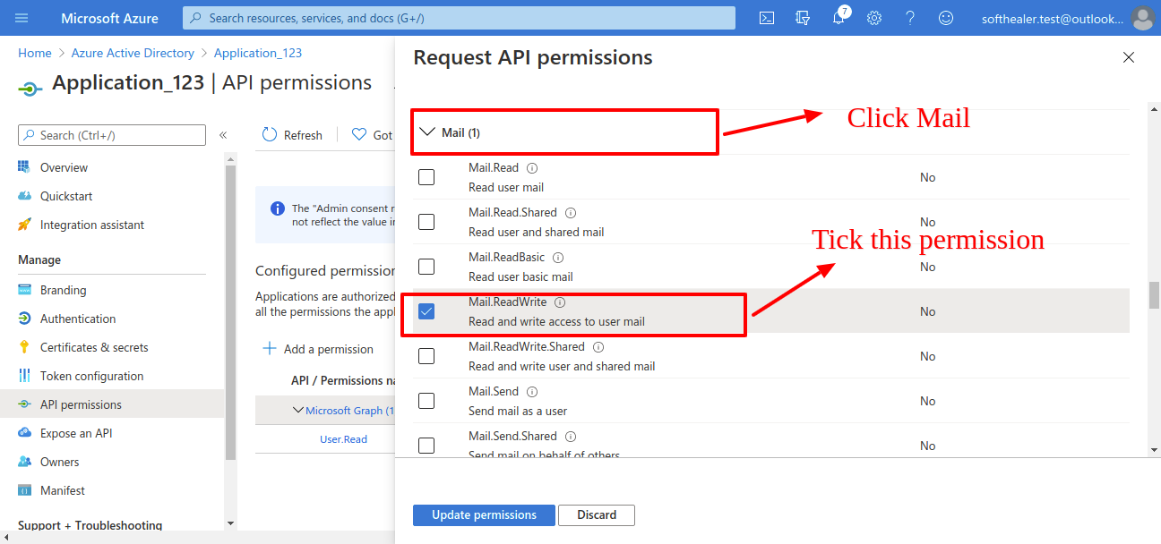This screenshot has height=544, width=1161.
Task: Show info for Mail.ReadBasic permission
Action: pos(558,258)
